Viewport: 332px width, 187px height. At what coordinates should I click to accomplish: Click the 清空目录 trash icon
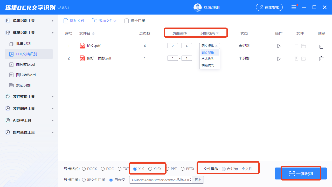pyautogui.click(x=127, y=21)
